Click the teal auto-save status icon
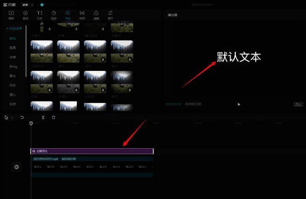 click(x=42, y=5)
